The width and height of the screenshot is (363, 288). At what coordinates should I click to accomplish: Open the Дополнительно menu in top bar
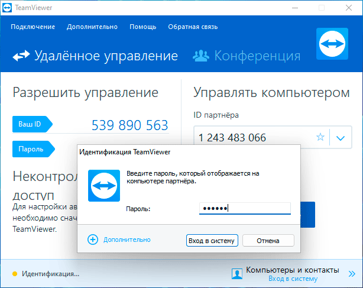92,27
